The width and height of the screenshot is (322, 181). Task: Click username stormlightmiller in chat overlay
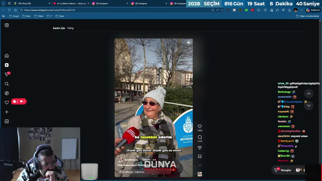pyautogui.click(x=291, y=131)
